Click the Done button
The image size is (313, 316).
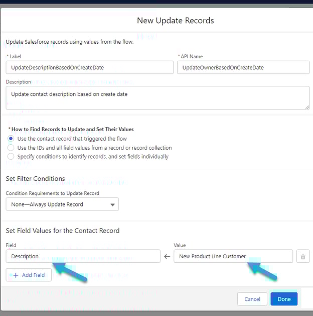click(x=284, y=299)
